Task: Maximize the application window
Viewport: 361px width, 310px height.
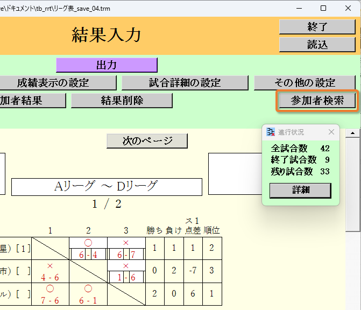Action: pyautogui.click(x=323, y=8)
